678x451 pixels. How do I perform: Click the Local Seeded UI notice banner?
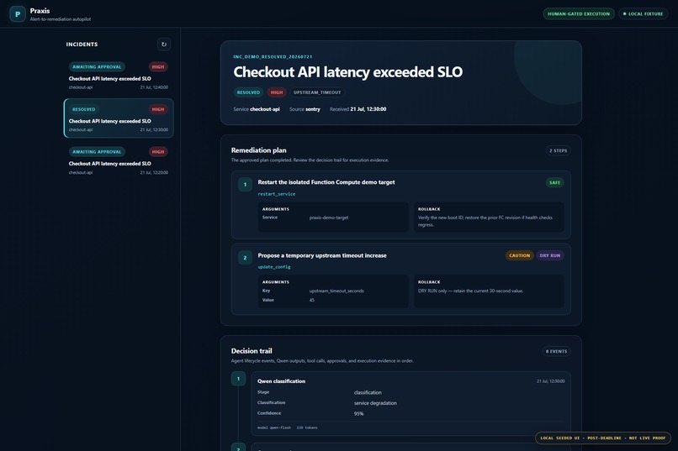coord(603,438)
